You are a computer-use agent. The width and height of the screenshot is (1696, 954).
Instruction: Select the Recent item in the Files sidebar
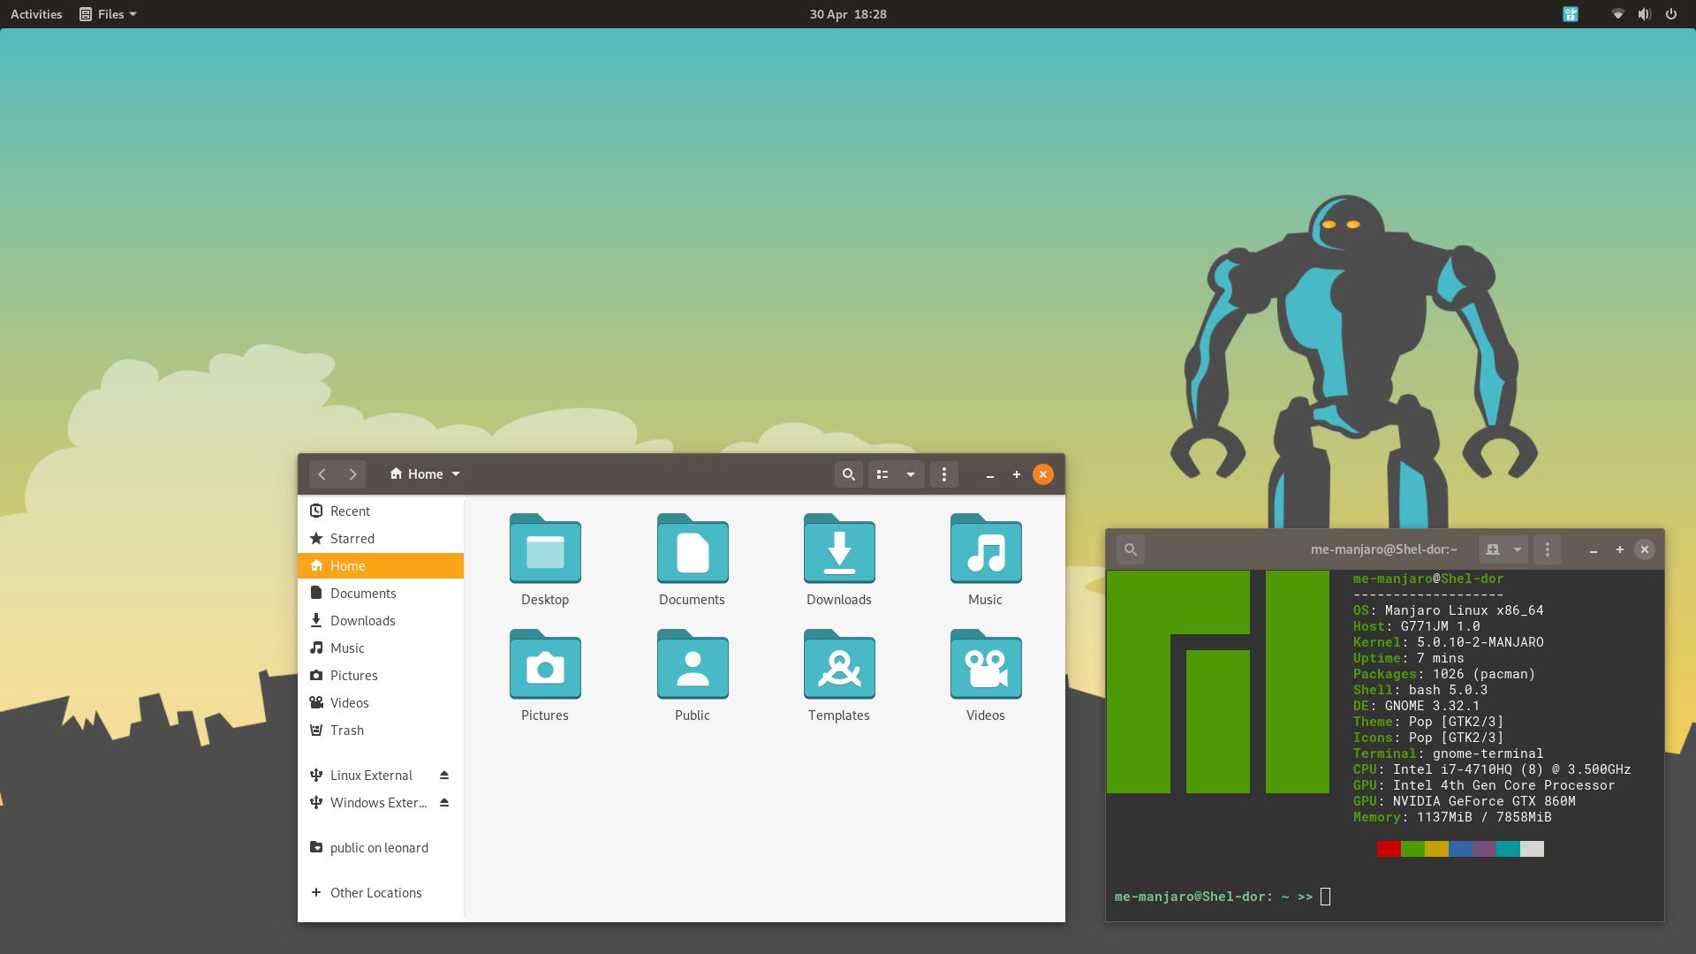(x=351, y=511)
